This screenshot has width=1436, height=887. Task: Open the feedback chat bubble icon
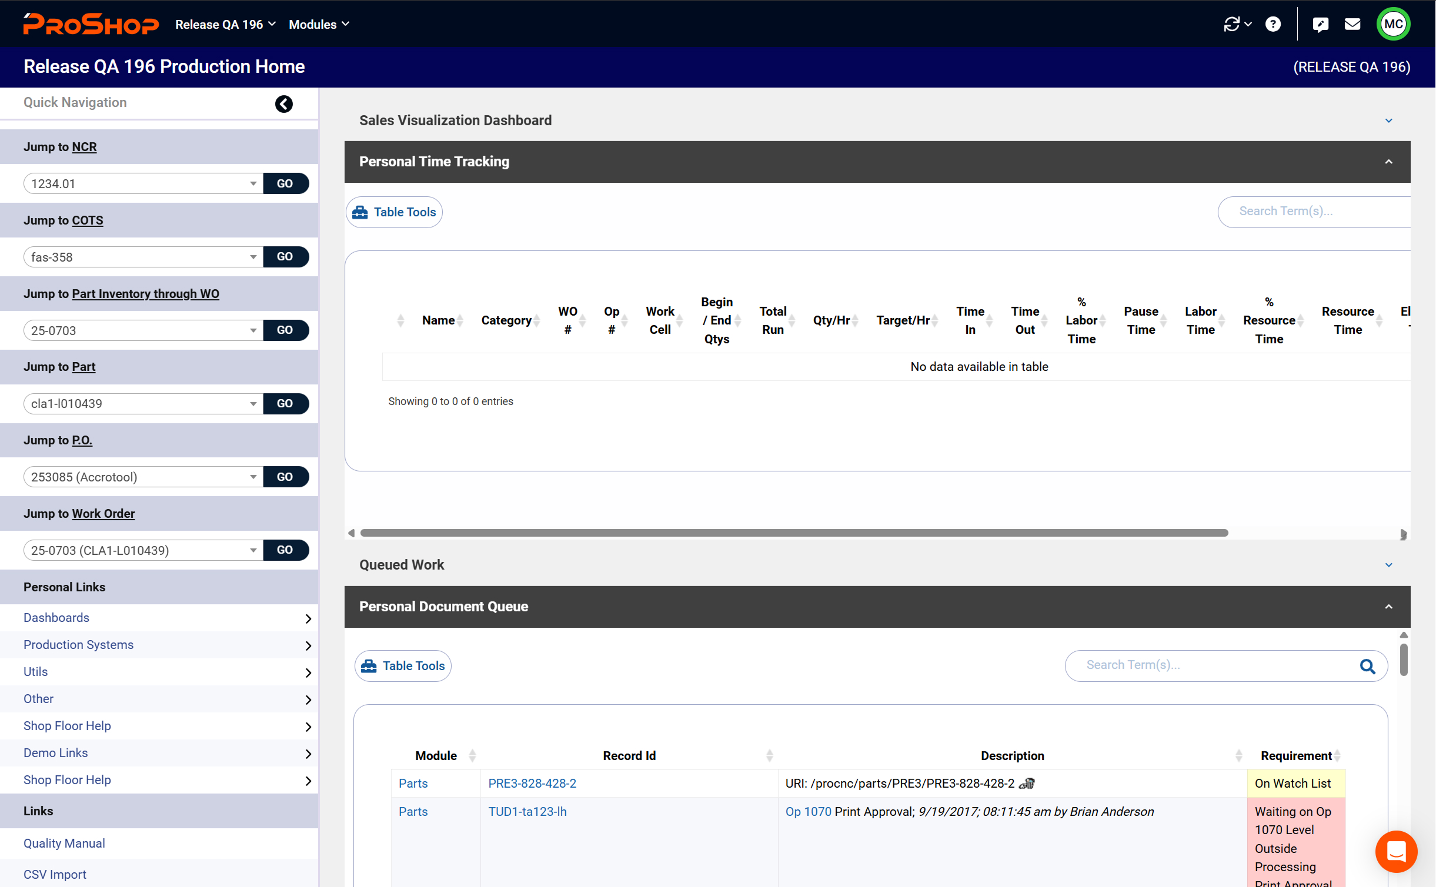point(1320,24)
